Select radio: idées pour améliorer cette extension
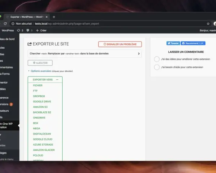The height and width of the screenshot is (173, 216). pos(157,59)
